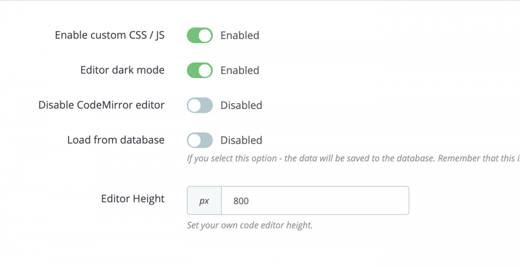Click the "Set your own code editor height" hint

point(250,226)
